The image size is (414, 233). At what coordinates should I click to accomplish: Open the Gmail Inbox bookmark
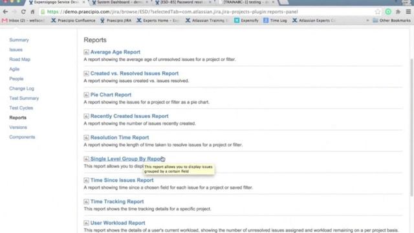pyautogui.click(x=23, y=20)
